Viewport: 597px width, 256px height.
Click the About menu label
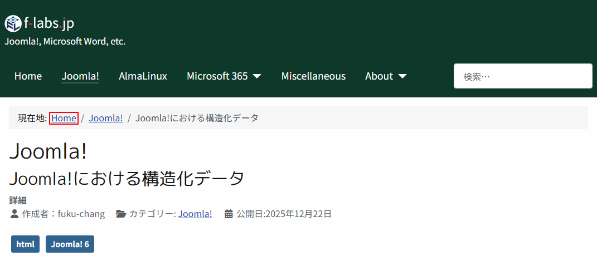pyautogui.click(x=379, y=76)
